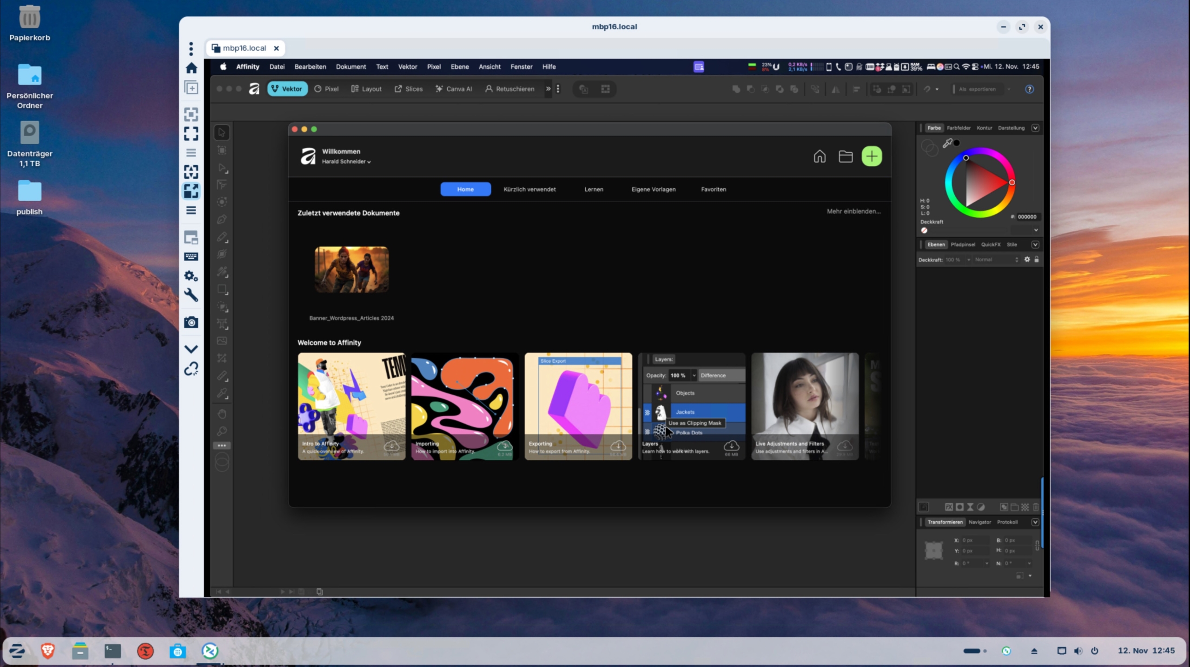Open the wrench tools icon in sidebar
The width and height of the screenshot is (1190, 667).
pos(191,295)
